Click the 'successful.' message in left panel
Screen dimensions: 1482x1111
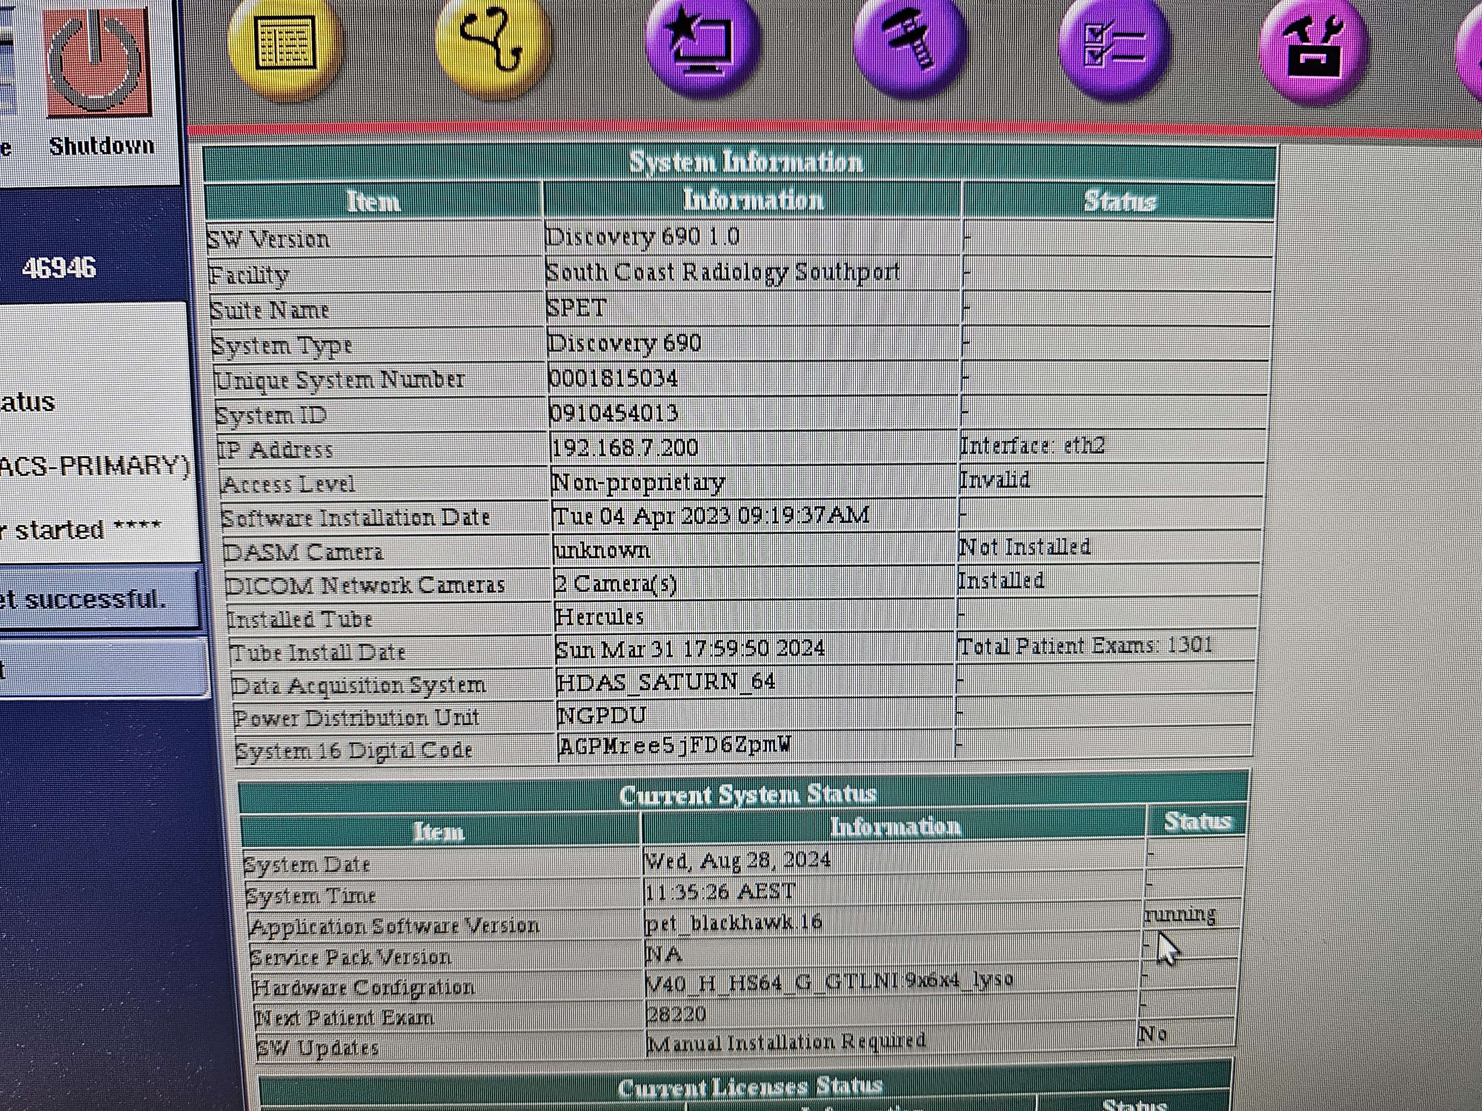pyautogui.click(x=95, y=598)
